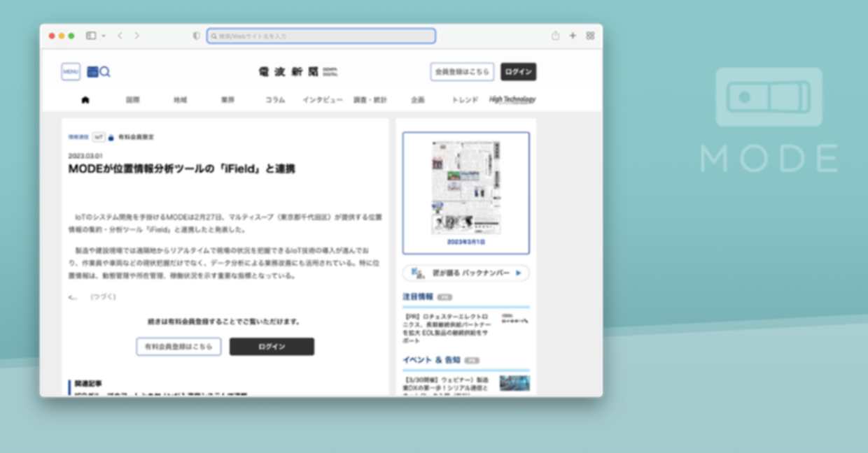The image size is (868, 453).
Task: Toggle the Safari sidebar
Action: 91,36
